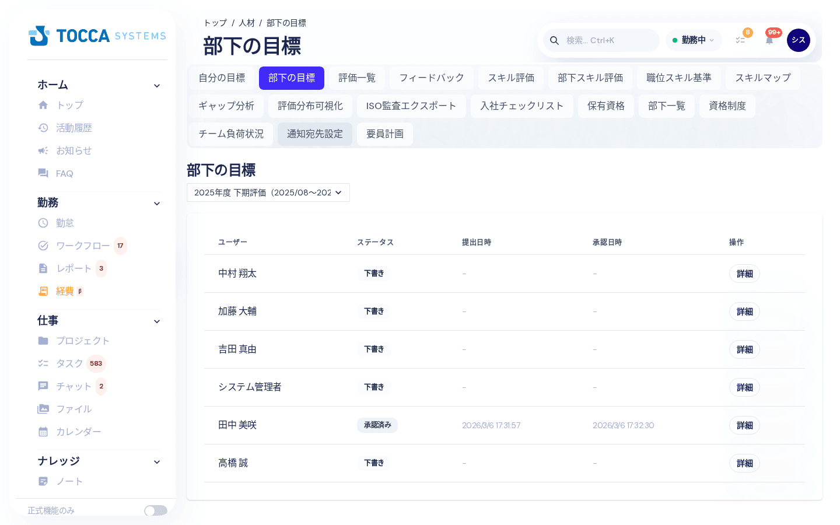The image size is (840, 525).
Task: Open the 評価一覧 tab
Action: [357, 78]
